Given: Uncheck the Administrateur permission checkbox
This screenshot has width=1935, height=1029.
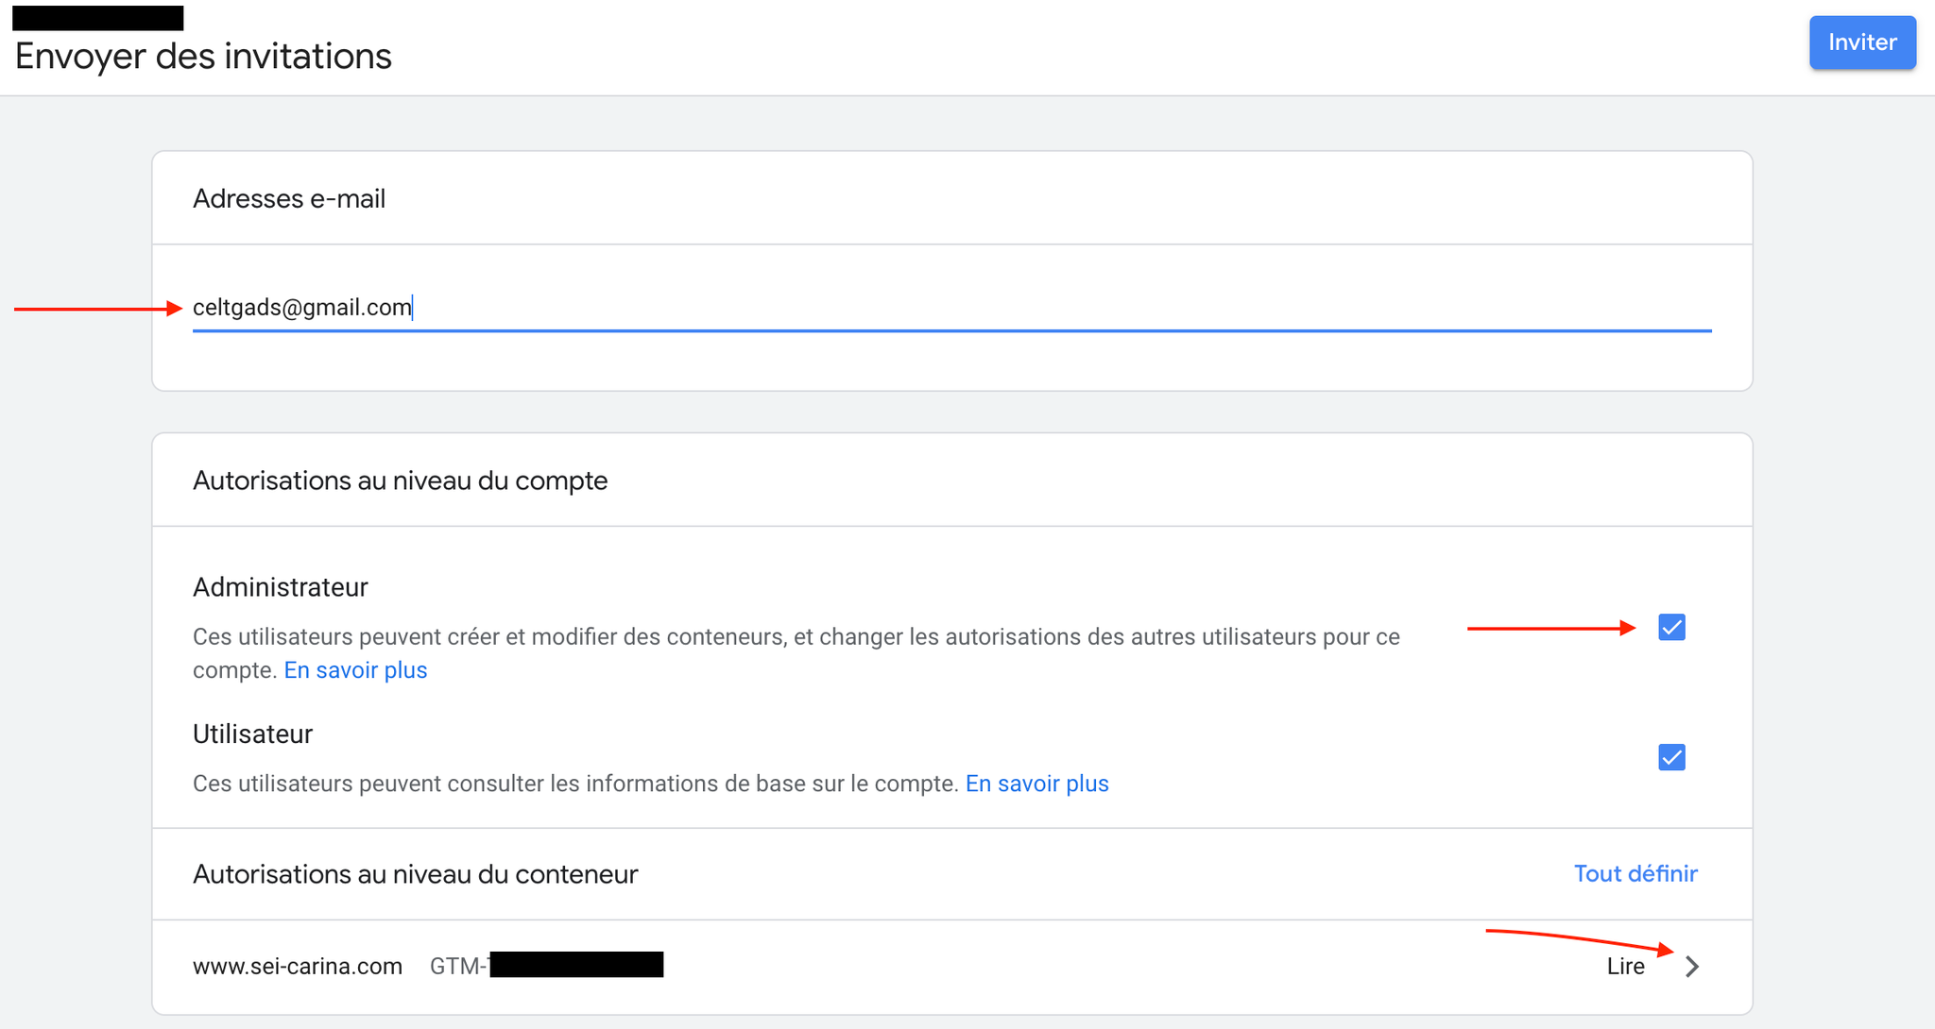Looking at the screenshot, I should (1671, 628).
